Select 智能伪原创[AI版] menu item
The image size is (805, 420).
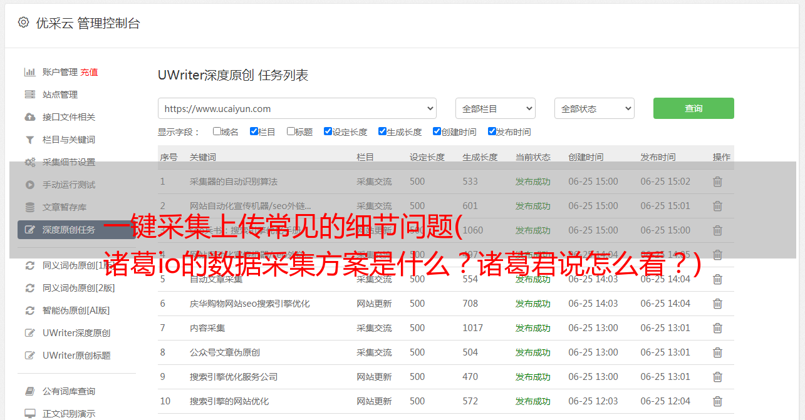(x=76, y=310)
